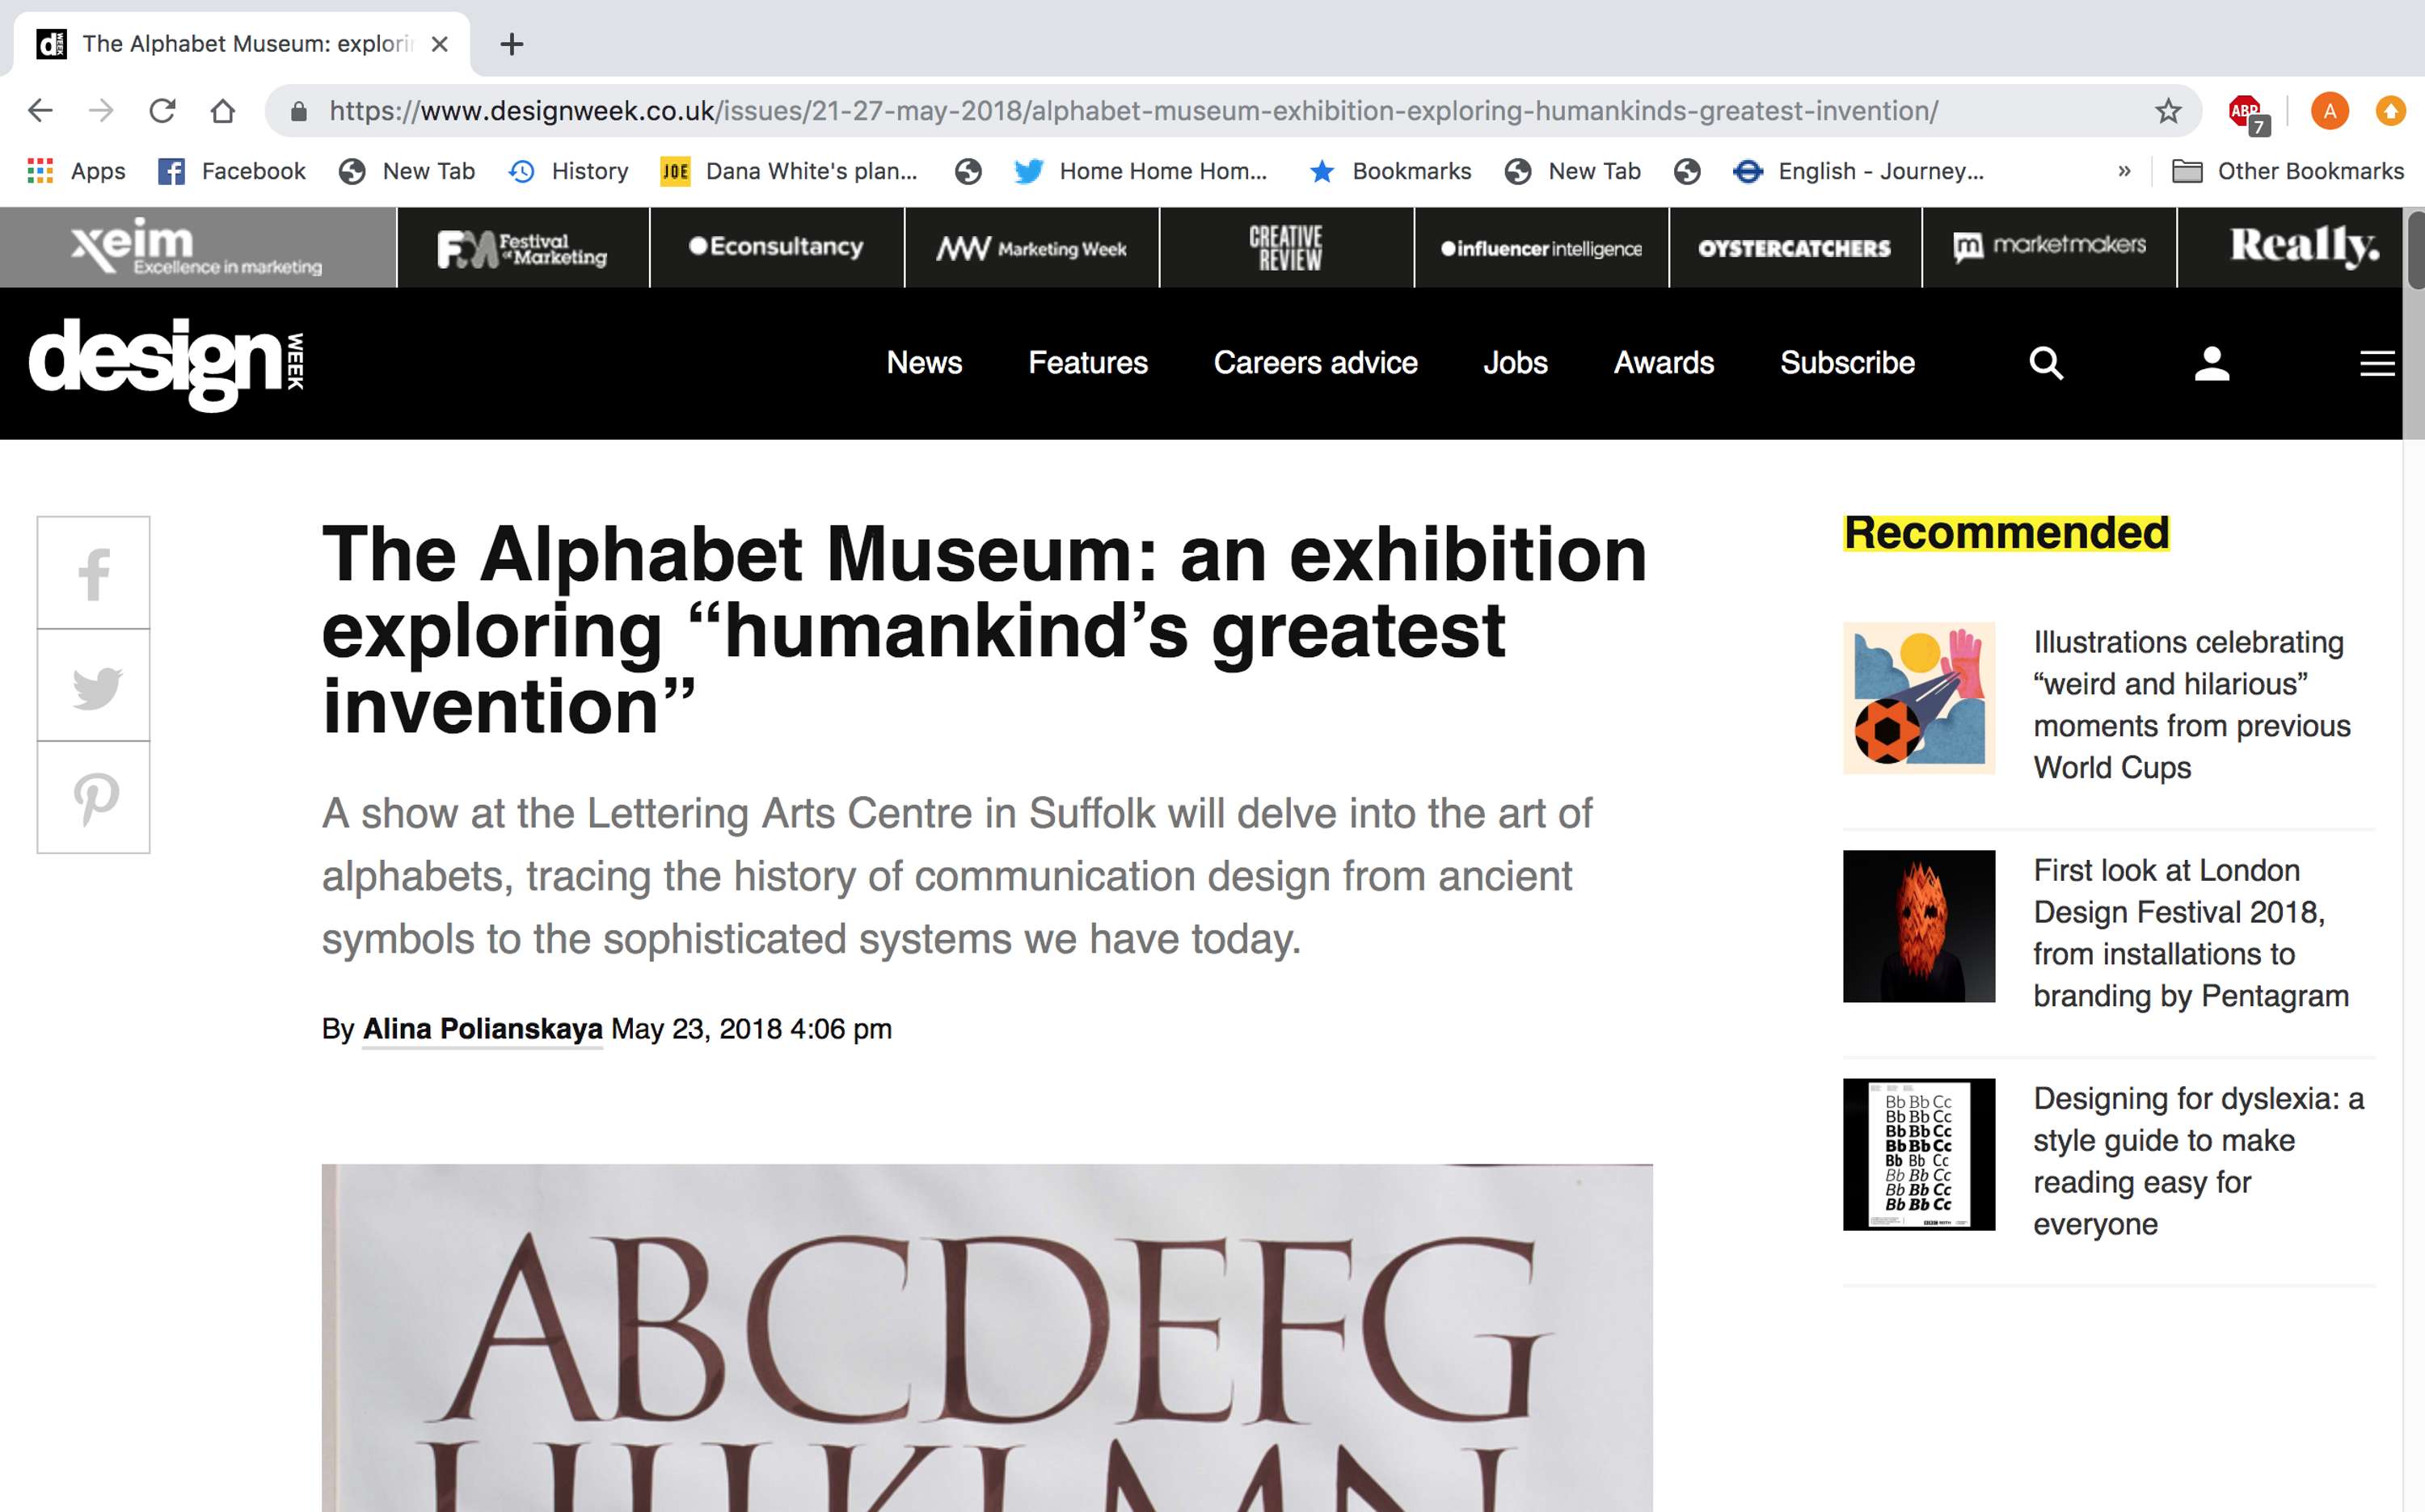Open the Subscribe menu item
2425x1512 pixels.
[x=1847, y=362]
